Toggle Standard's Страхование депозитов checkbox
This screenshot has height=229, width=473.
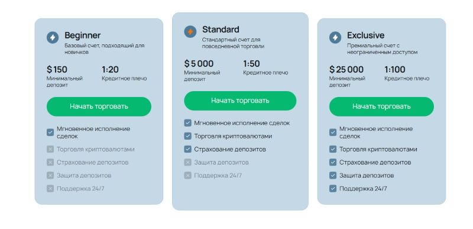pos(187,149)
